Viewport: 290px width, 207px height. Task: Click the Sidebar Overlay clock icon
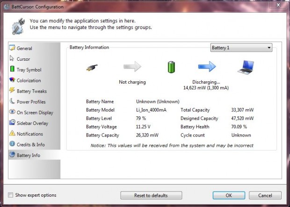click(x=12, y=122)
